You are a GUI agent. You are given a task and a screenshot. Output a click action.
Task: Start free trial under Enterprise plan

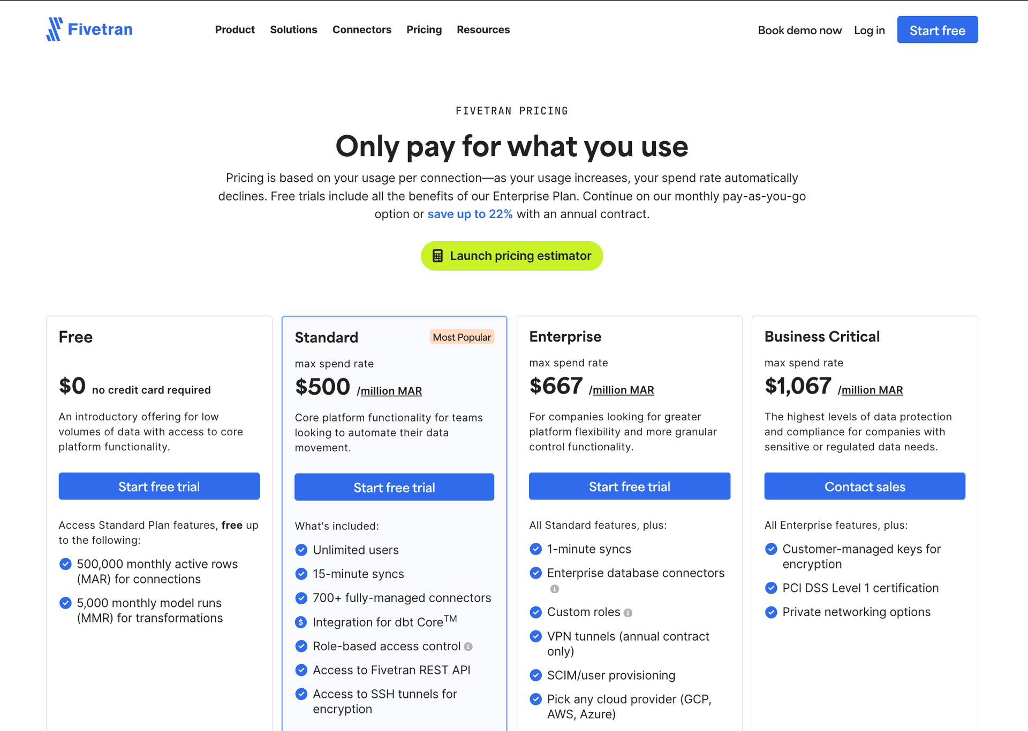pos(630,486)
